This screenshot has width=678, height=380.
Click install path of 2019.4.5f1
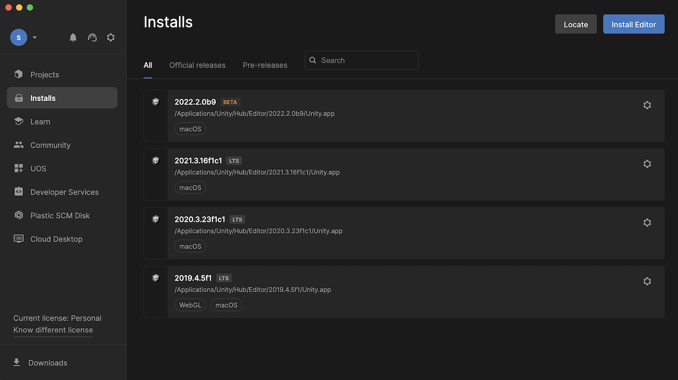(x=253, y=289)
